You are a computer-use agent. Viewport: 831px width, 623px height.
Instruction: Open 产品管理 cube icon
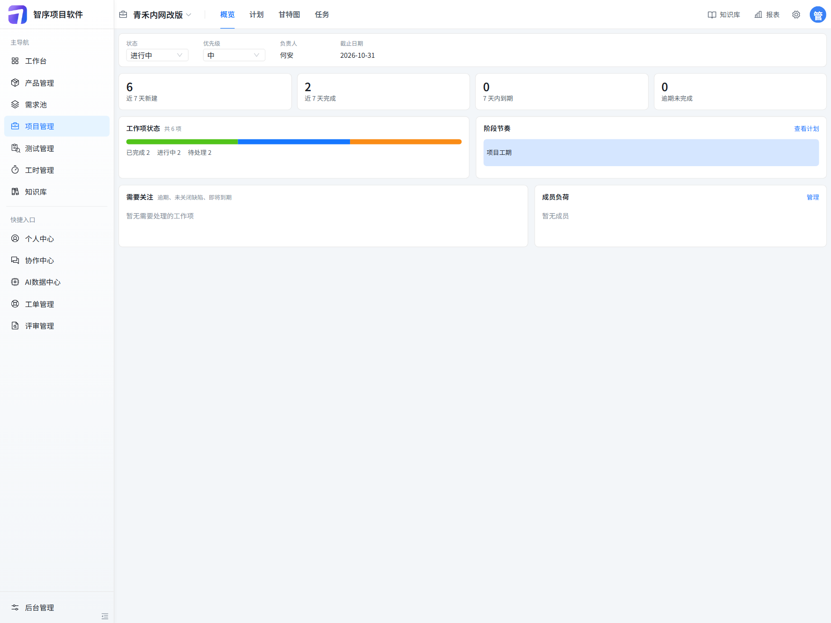pyautogui.click(x=15, y=83)
